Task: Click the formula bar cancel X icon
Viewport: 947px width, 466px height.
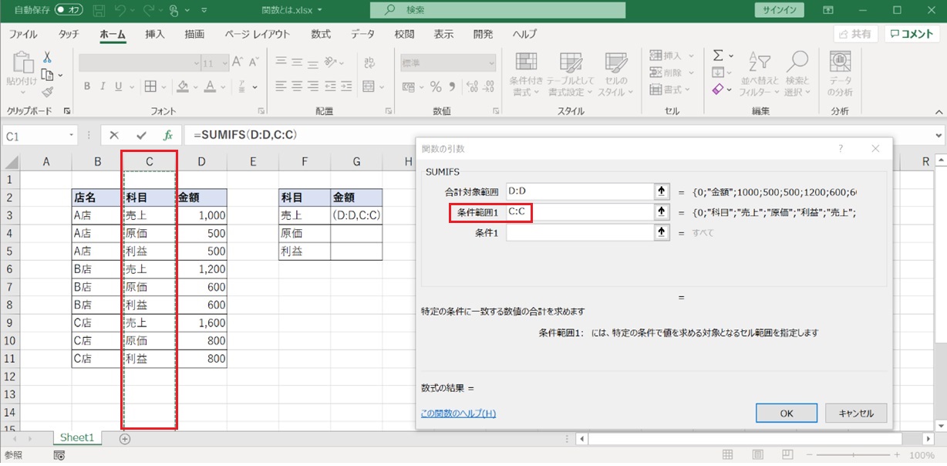Action: point(114,135)
